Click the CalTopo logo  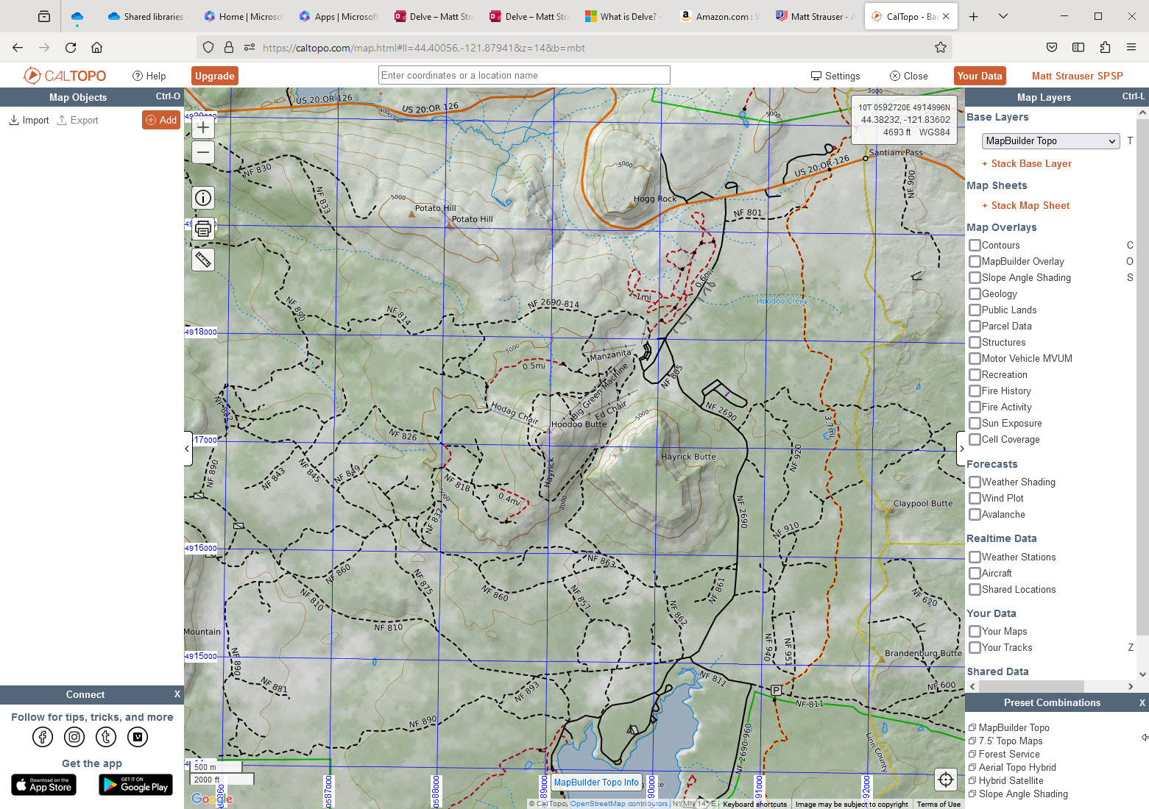pyautogui.click(x=65, y=75)
